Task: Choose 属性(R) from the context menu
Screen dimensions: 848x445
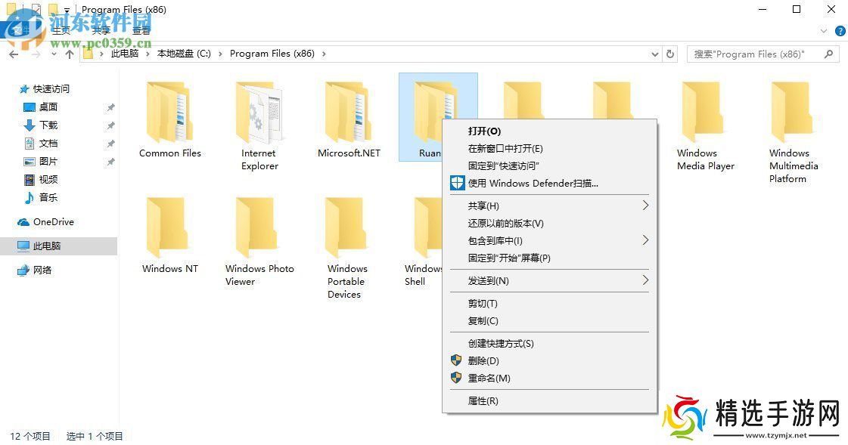Action: 485,401
